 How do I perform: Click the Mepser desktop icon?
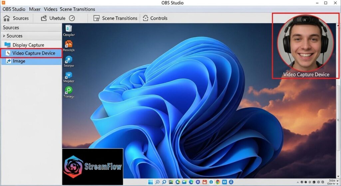click(x=69, y=76)
